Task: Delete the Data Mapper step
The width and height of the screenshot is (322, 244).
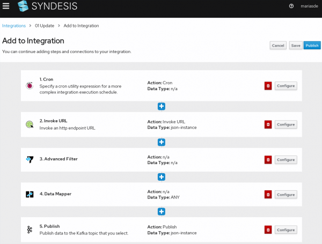Action: coord(268,195)
